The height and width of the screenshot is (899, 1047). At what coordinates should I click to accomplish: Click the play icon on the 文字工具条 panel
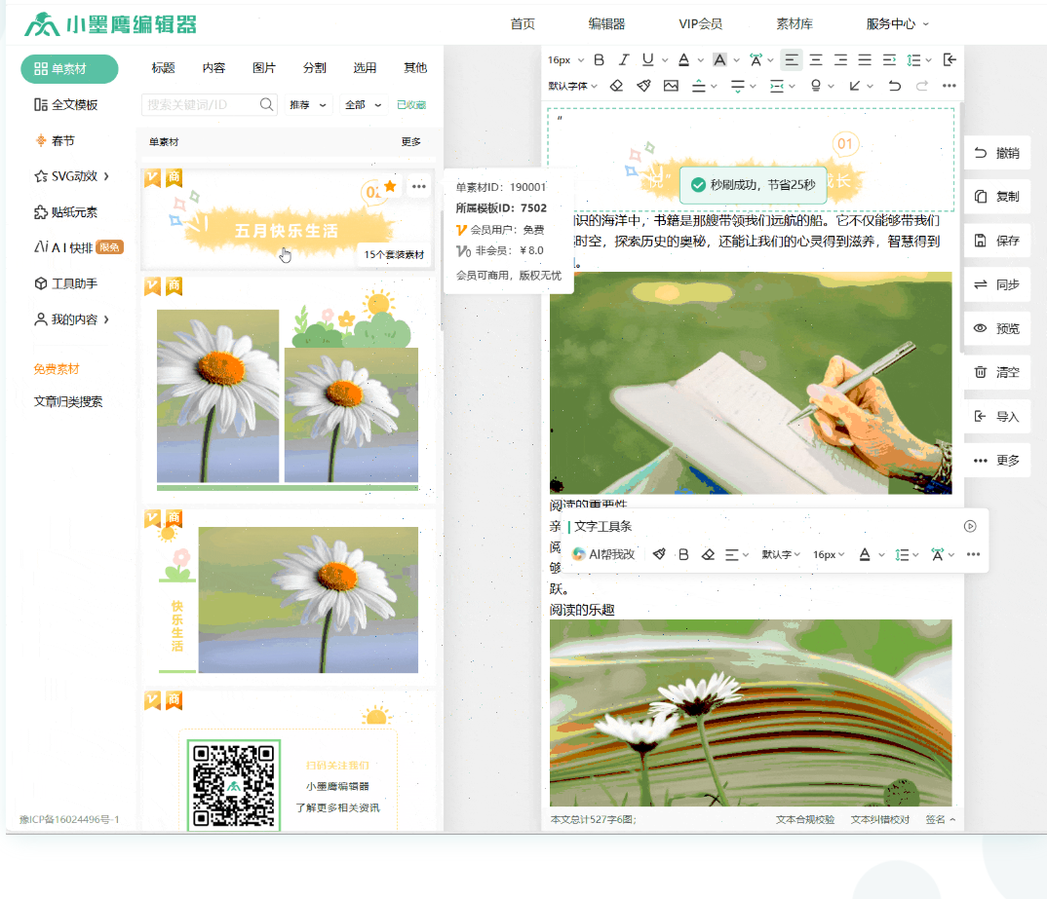coord(970,526)
